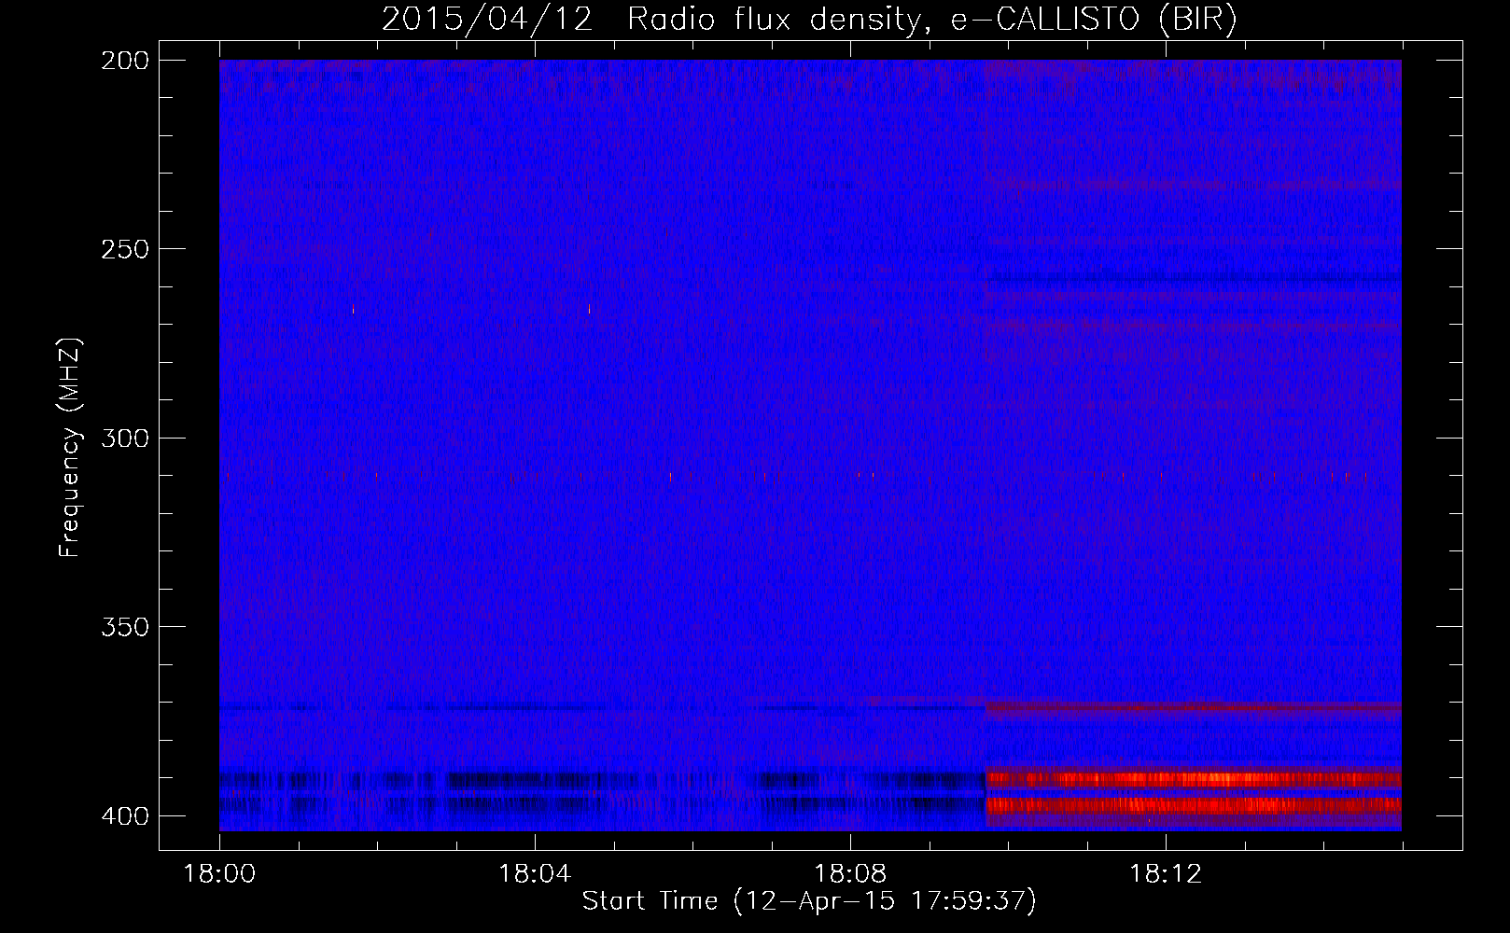Click the 18:04 time tick label
This screenshot has width=1510, height=933.
pyautogui.click(x=535, y=874)
